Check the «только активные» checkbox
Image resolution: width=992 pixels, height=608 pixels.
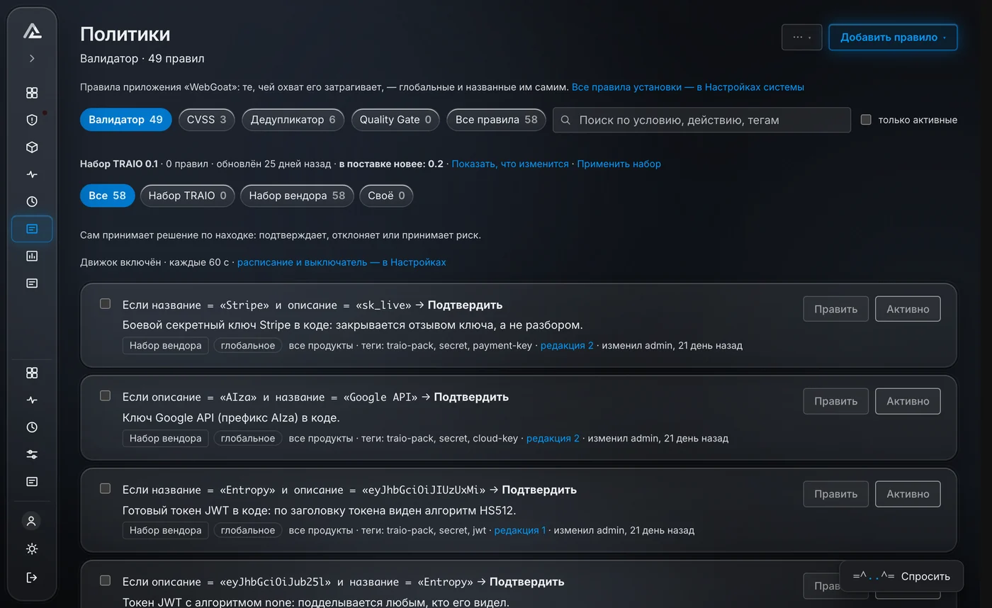(866, 120)
